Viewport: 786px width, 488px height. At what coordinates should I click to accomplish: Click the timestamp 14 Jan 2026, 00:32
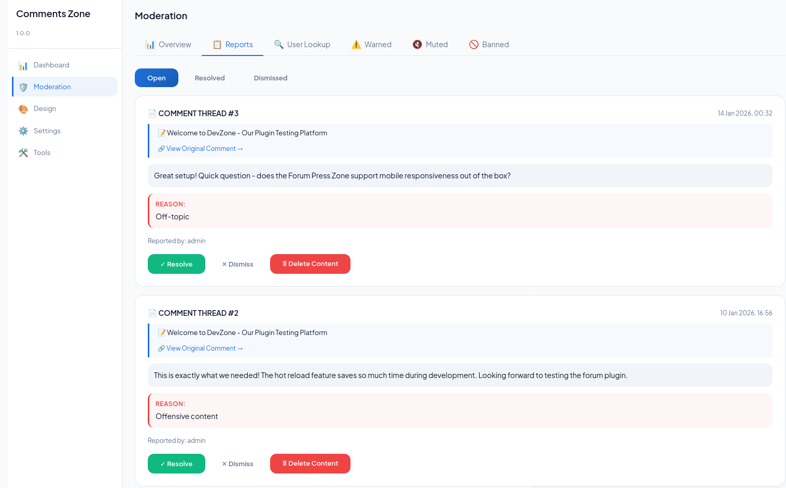745,114
